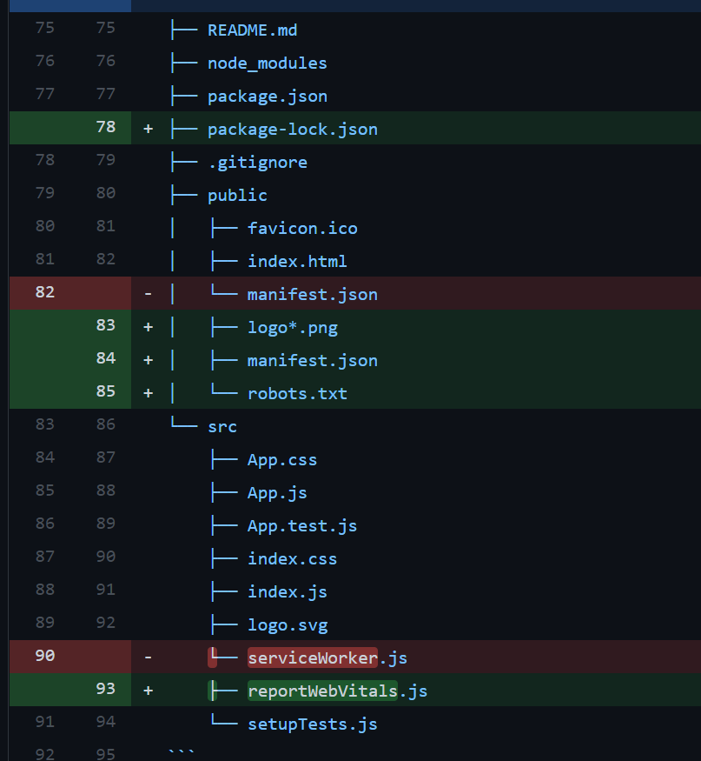Viewport: 701px width, 761px height.
Task: Click the App.js line text
Action: point(277,492)
